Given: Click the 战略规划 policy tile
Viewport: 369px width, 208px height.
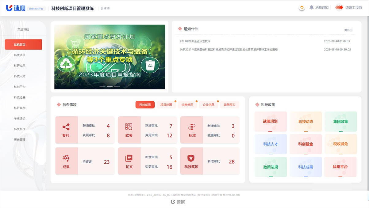Looking at the screenshot, I should [x=270, y=121].
